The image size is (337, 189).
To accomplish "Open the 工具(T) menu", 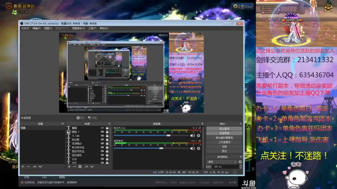I will (x=92, y=28).
